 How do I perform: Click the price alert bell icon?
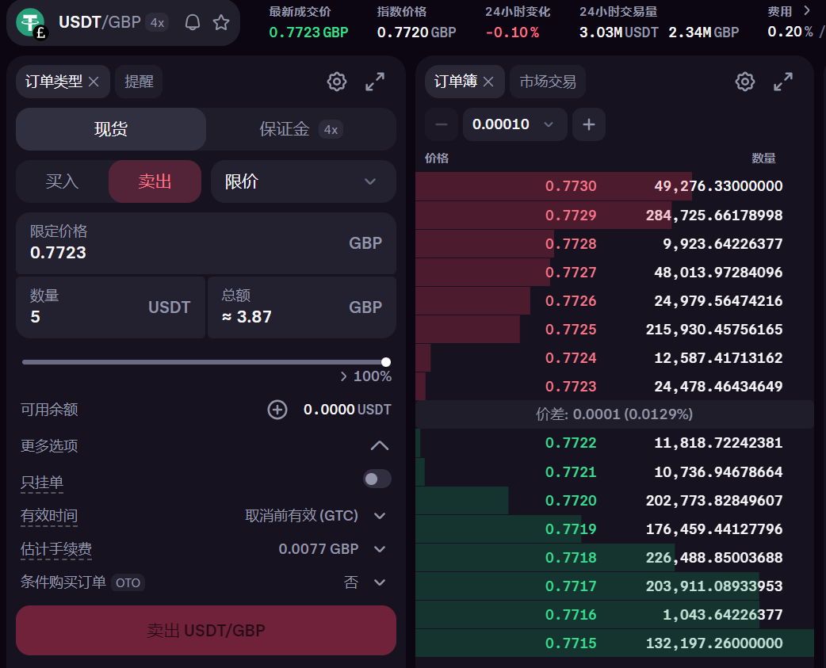[x=193, y=22]
